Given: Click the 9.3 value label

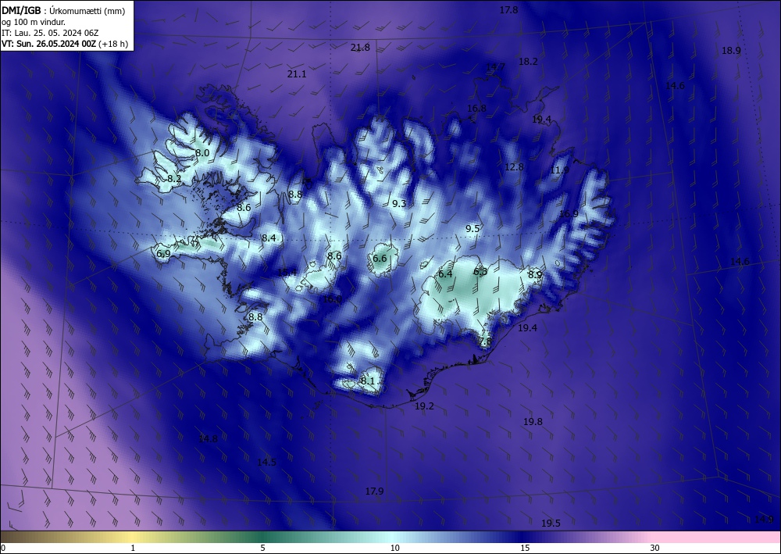Looking at the screenshot, I should 399,203.
